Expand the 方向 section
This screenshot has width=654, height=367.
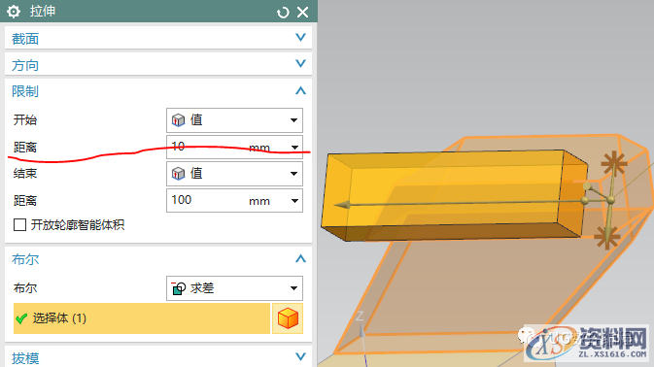tap(300, 64)
